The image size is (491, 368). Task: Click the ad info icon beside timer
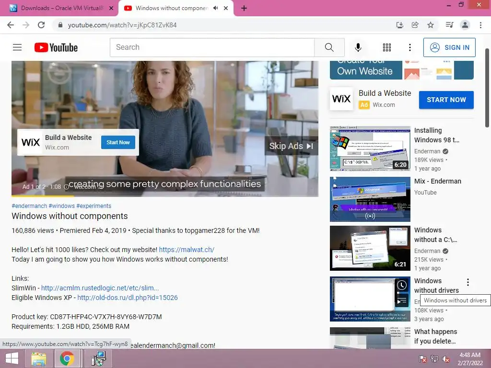click(66, 187)
